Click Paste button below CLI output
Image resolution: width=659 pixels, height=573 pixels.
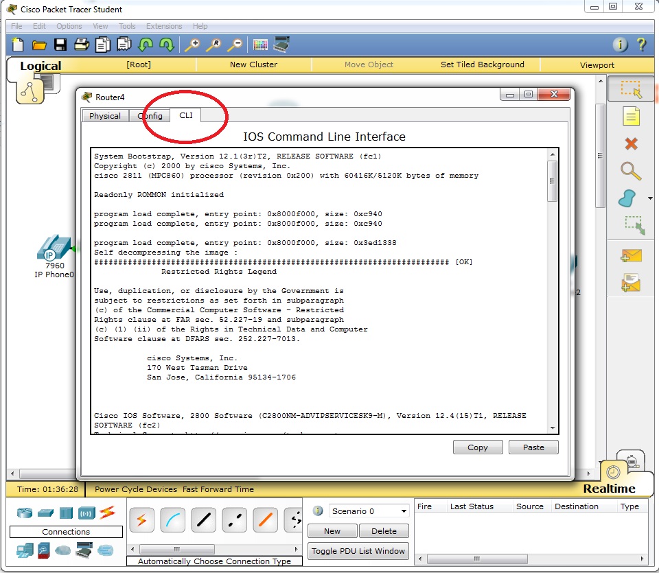tap(533, 447)
